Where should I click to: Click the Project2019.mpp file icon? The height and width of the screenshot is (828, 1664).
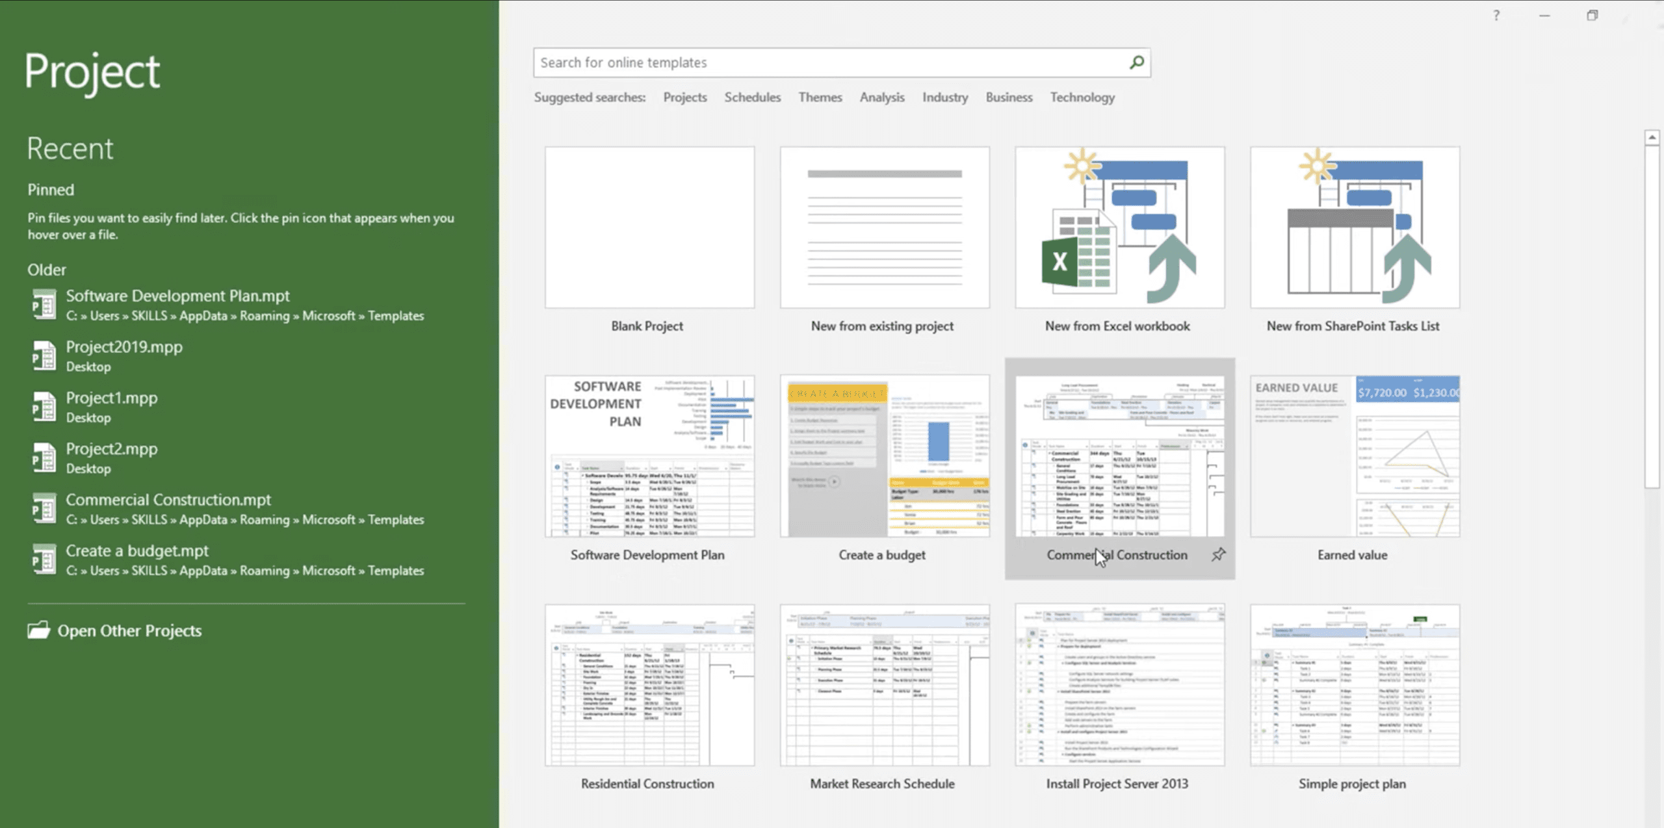(44, 356)
